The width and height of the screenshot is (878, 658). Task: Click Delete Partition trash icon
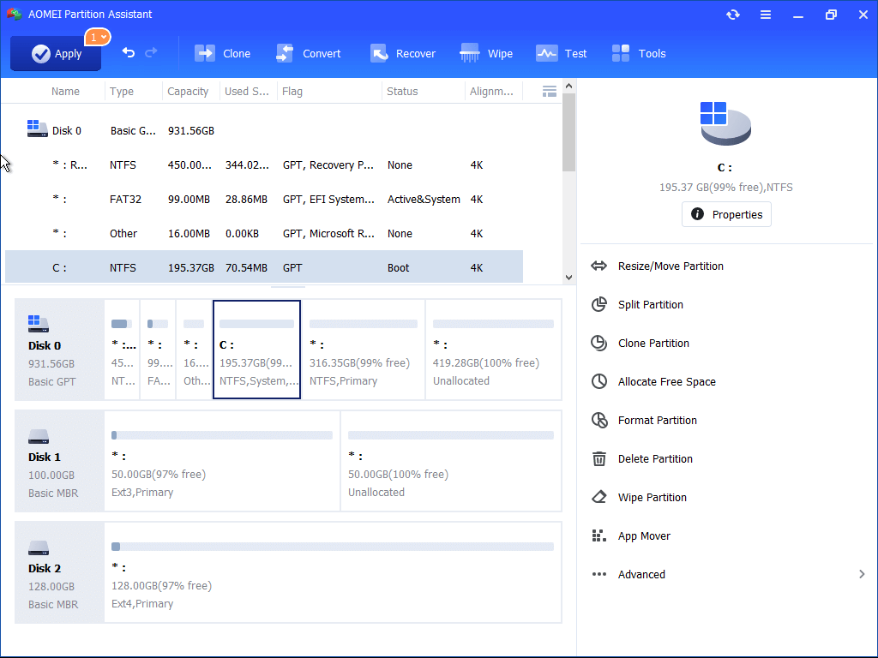click(599, 459)
